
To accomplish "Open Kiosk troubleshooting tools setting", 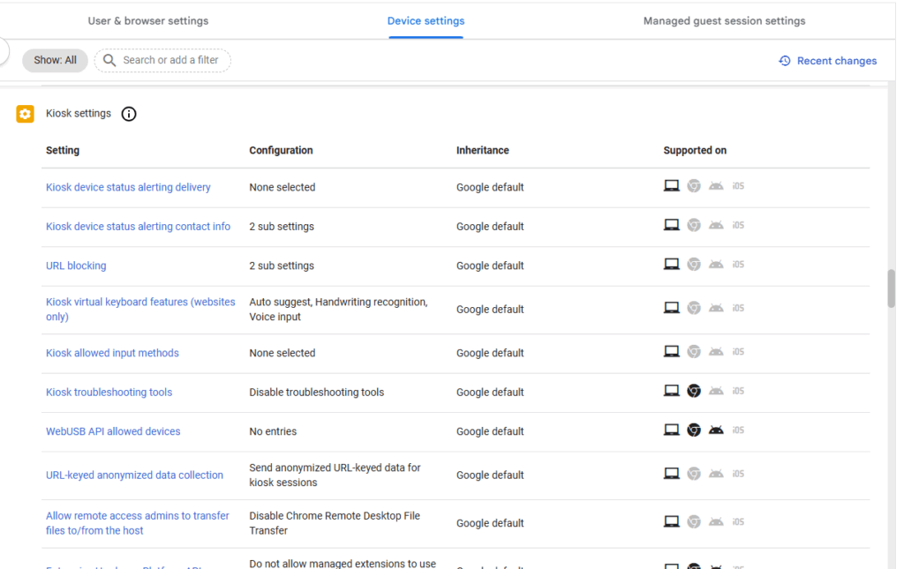I will pyautogui.click(x=109, y=393).
